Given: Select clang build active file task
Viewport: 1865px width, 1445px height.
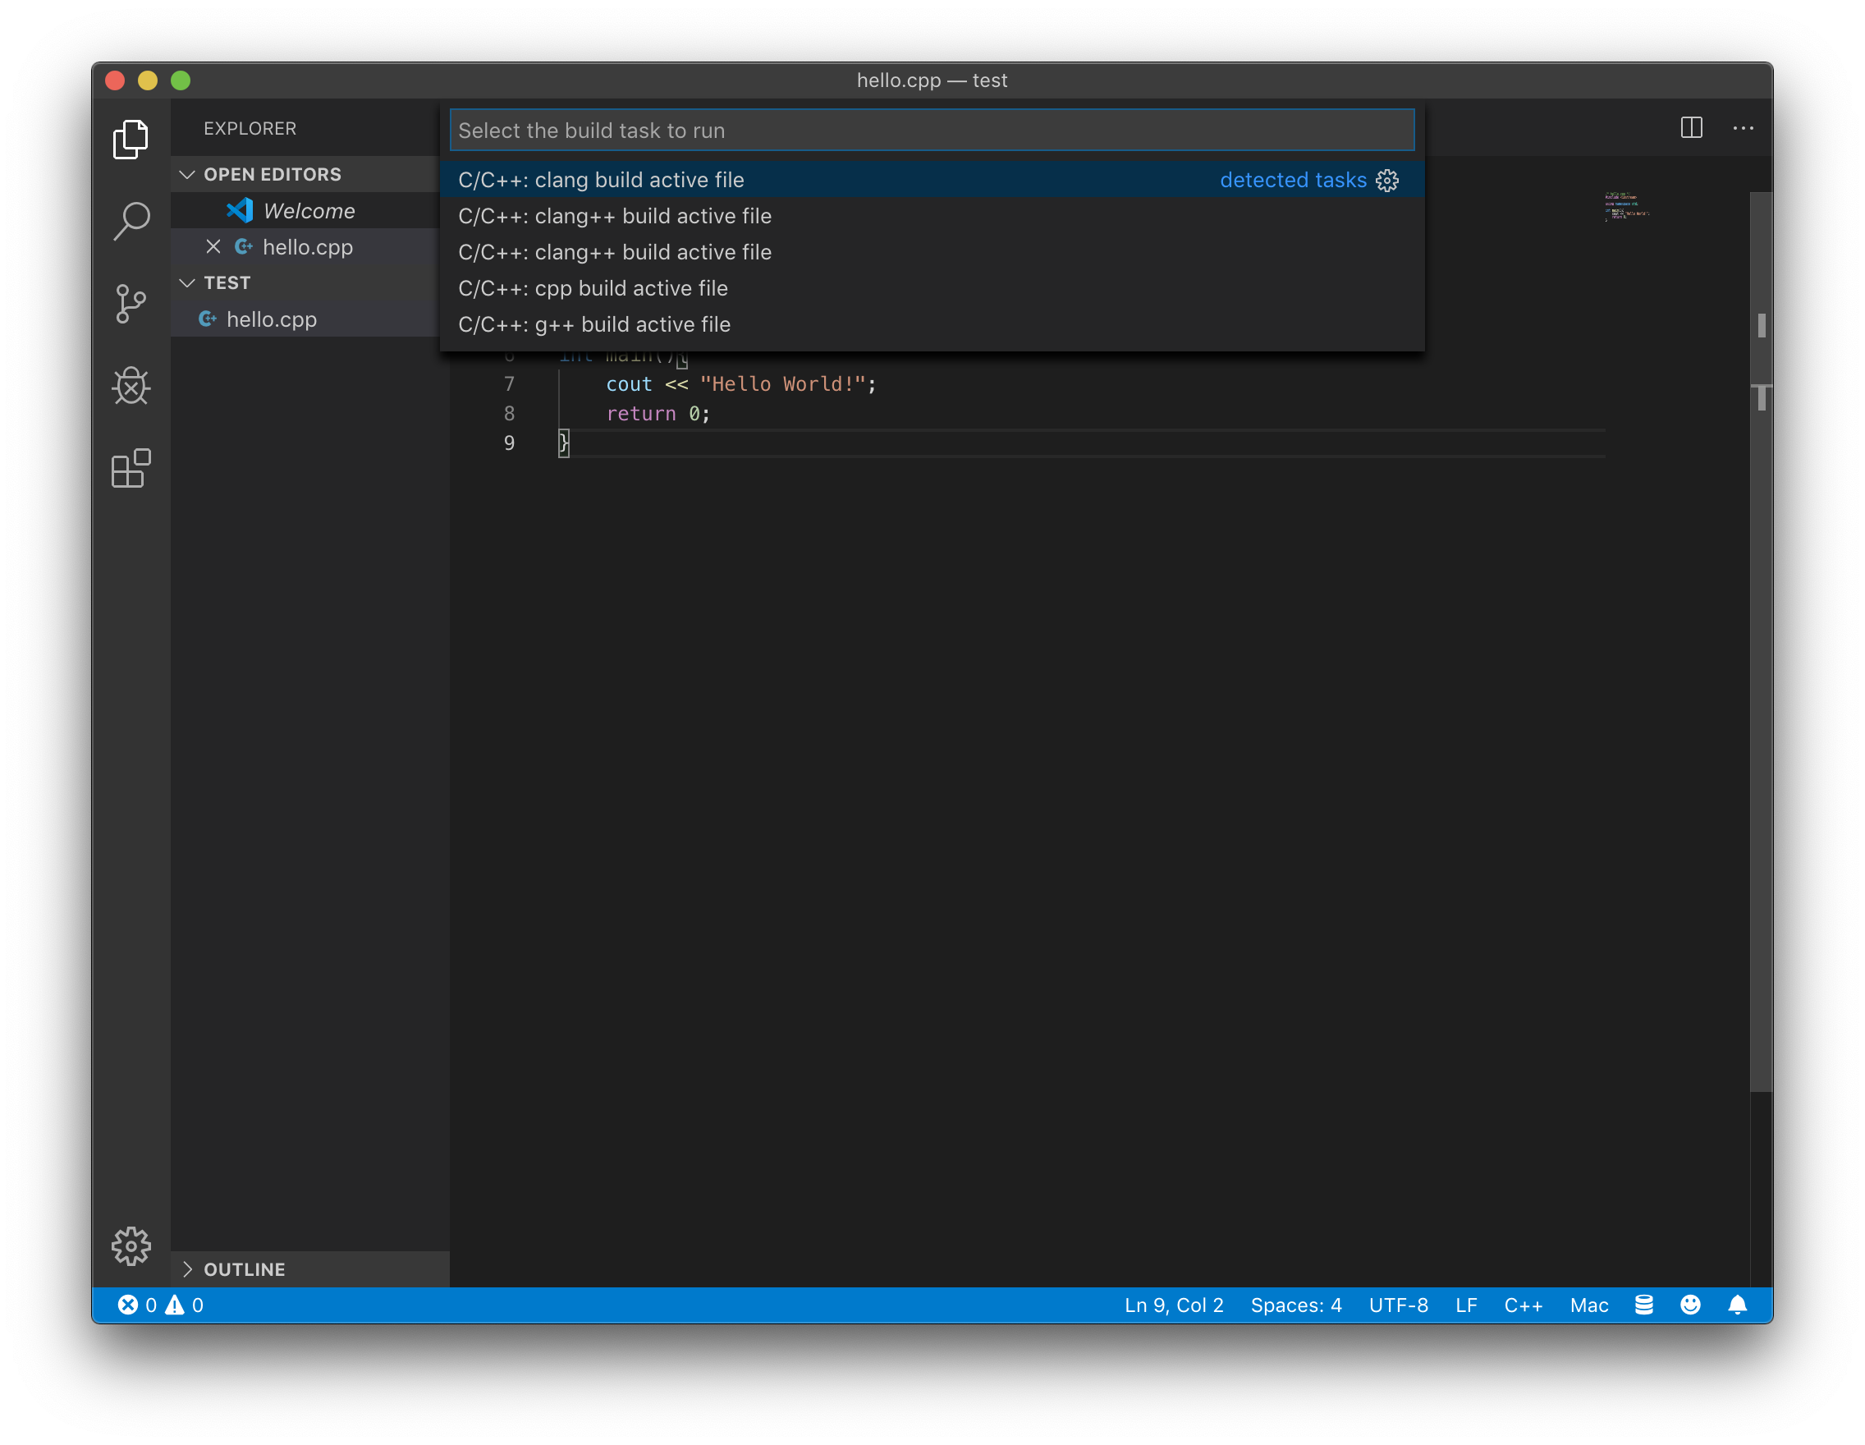Looking at the screenshot, I should point(932,180).
